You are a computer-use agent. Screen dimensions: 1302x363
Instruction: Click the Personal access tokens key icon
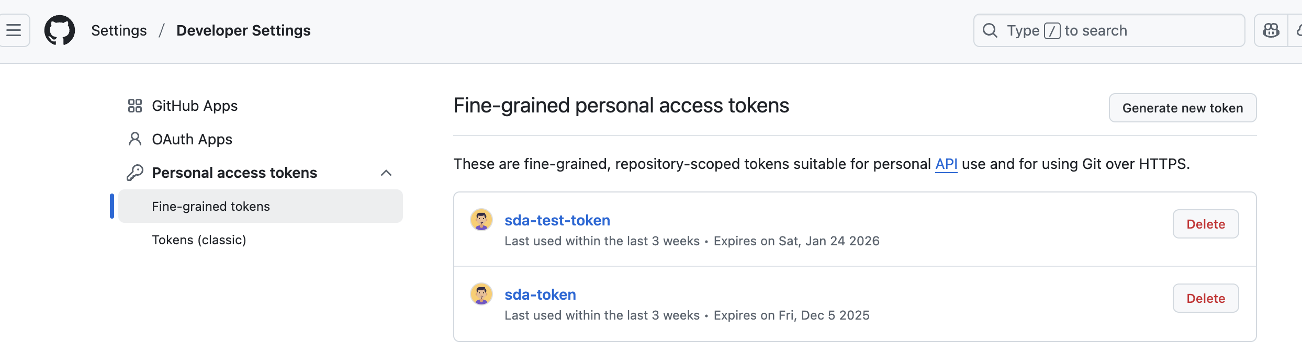coord(135,173)
